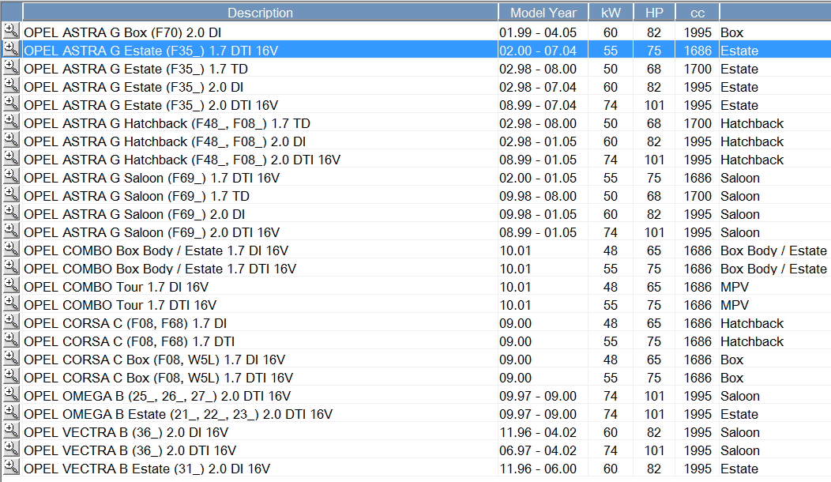Click detail icon for CORSA C Box 1.7 DI 16V
This screenshot has width=831, height=482.
(x=11, y=358)
